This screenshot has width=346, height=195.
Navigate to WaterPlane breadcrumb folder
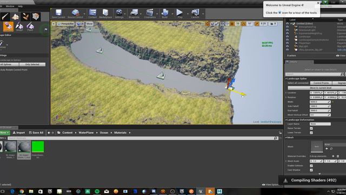[x=86, y=133]
